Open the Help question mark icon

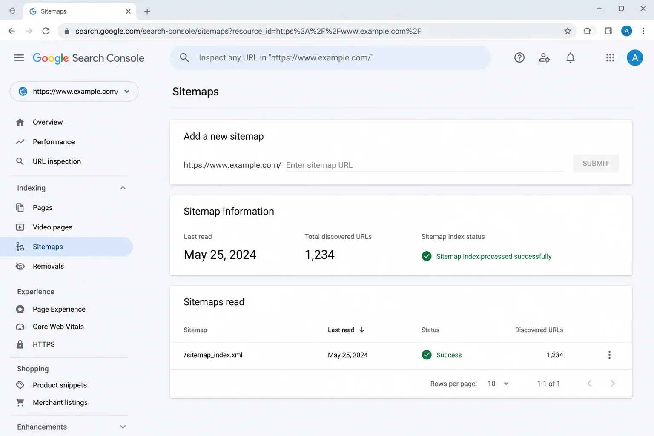[519, 58]
